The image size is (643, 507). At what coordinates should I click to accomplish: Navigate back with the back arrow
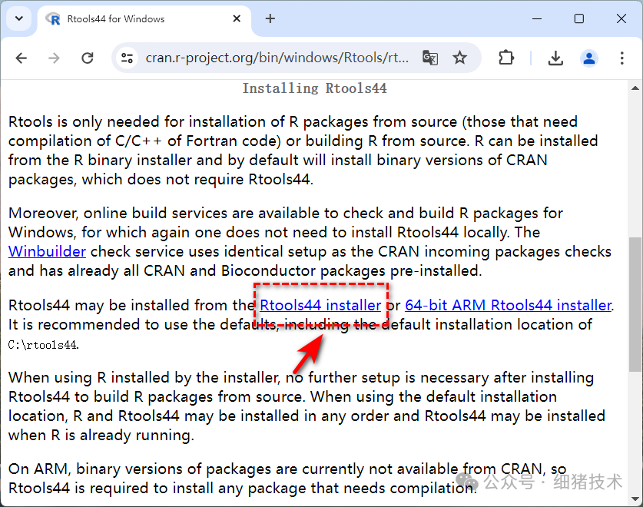click(21, 58)
